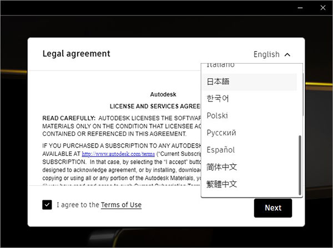
Task: Click the Autodesk title in agreement
Action: tap(163, 94)
